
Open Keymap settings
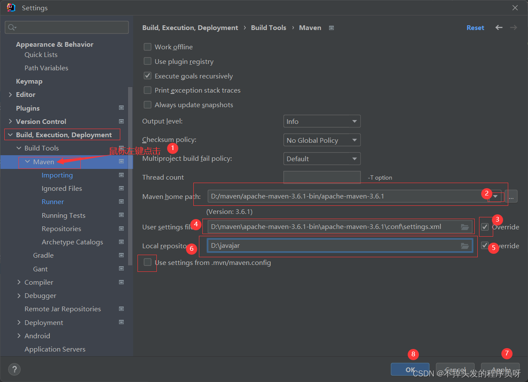[x=29, y=81]
